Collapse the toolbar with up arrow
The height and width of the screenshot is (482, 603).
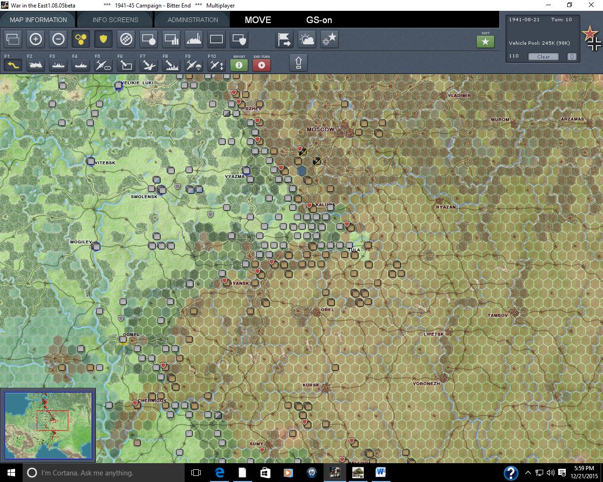click(x=298, y=63)
